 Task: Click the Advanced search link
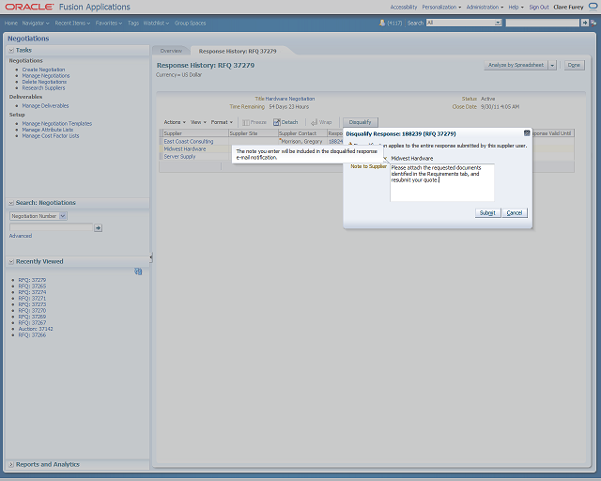point(21,236)
